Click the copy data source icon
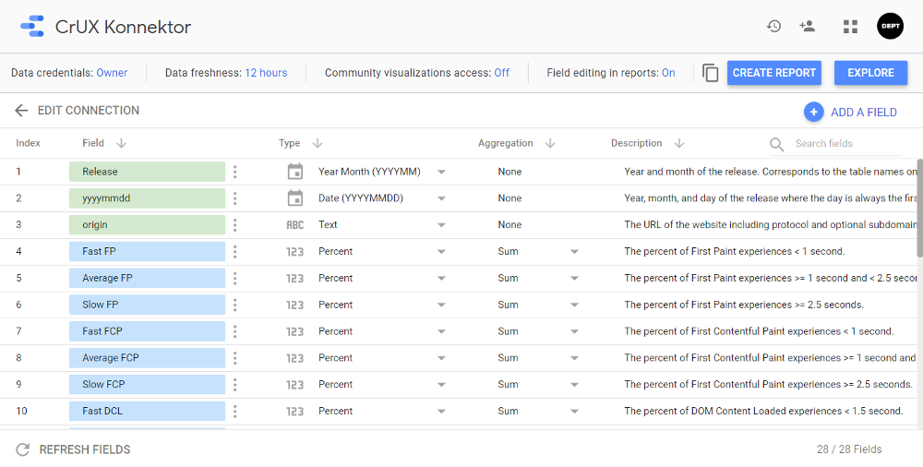Viewport: 923px width, 467px height. click(x=711, y=73)
